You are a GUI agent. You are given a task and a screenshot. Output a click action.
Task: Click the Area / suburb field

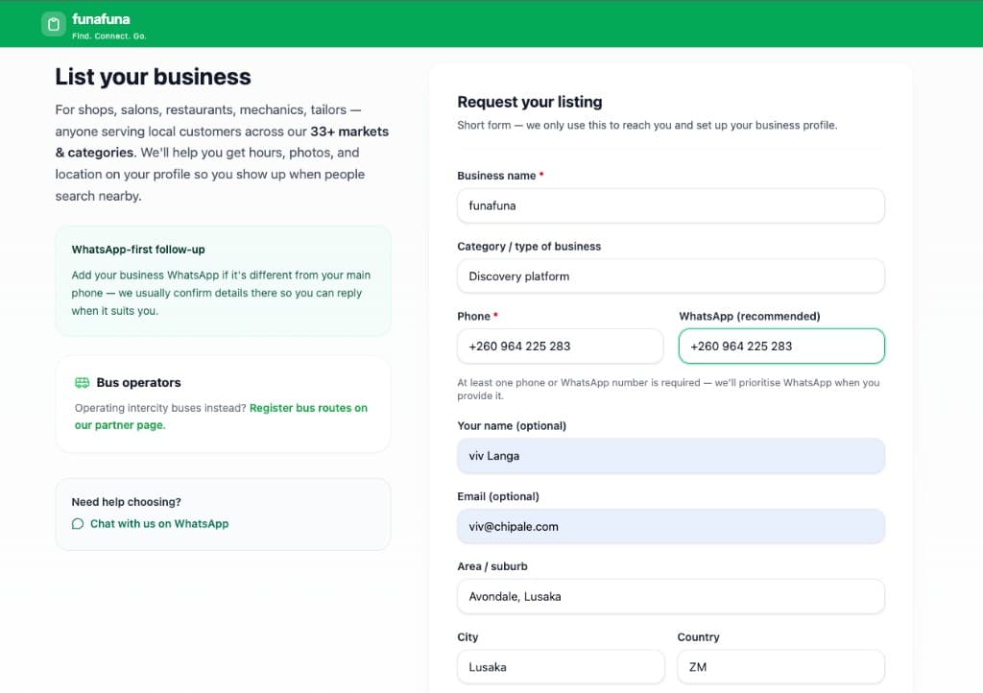(x=671, y=596)
